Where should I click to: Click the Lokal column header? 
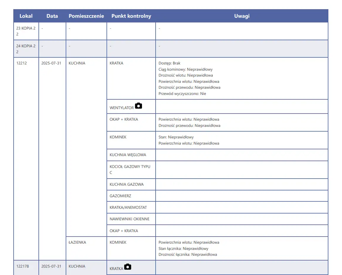click(x=26, y=16)
